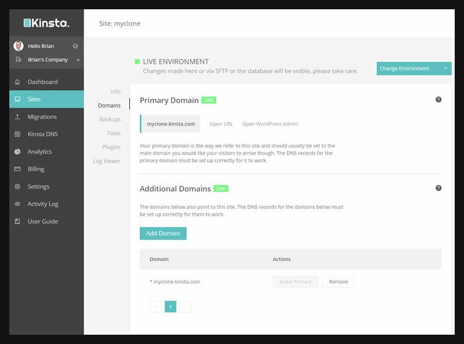Click the Migrations upload icon

17,117
